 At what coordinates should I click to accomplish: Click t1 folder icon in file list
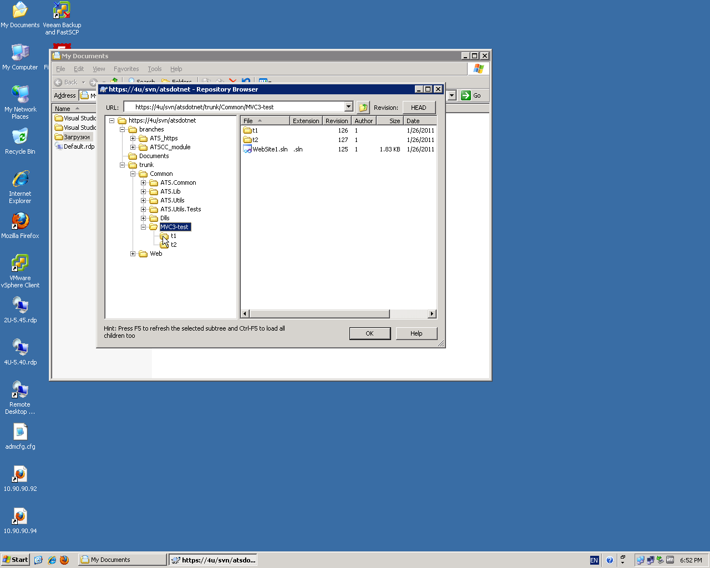click(247, 130)
